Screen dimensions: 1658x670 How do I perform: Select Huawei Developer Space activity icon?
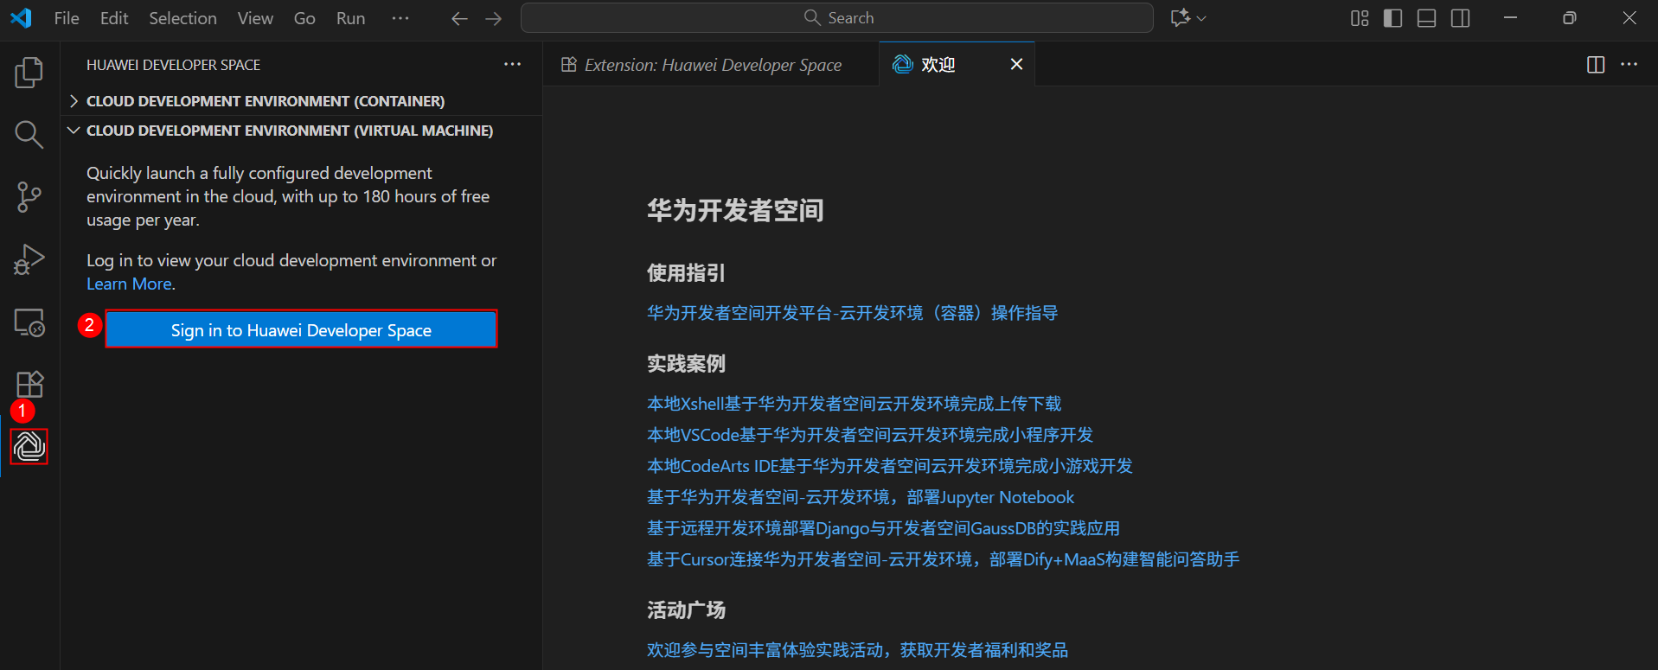point(29,446)
